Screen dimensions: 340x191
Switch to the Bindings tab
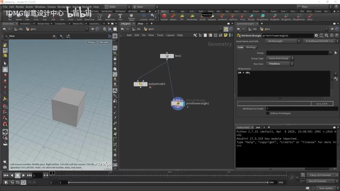click(251, 47)
